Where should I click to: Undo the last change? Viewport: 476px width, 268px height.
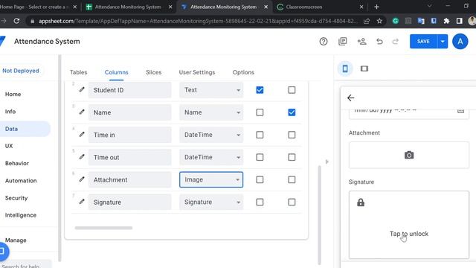(x=379, y=42)
